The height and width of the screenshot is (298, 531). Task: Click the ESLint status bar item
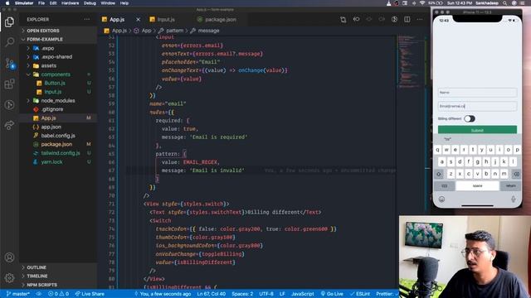click(x=360, y=294)
